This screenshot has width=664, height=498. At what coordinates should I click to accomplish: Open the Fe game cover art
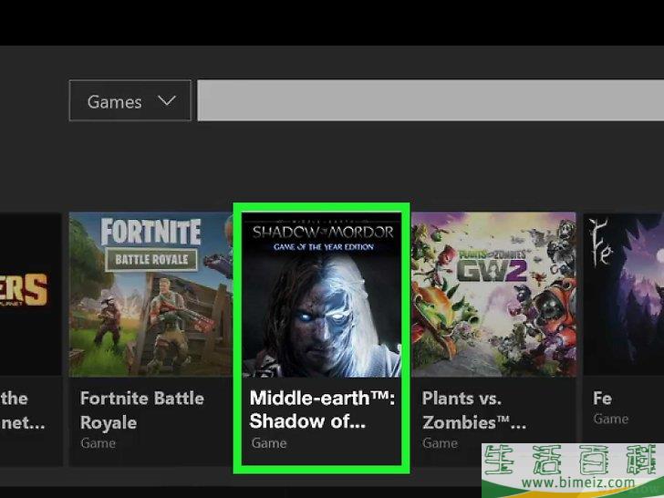pyautogui.click(x=623, y=295)
